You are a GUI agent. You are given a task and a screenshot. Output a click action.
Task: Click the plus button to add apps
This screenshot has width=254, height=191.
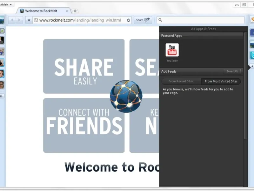pos(252,66)
